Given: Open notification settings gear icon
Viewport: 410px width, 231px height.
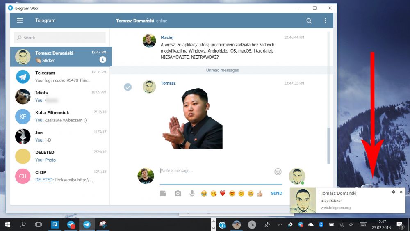Looking at the screenshot, I should pyautogui.click(x=393, y=192).
